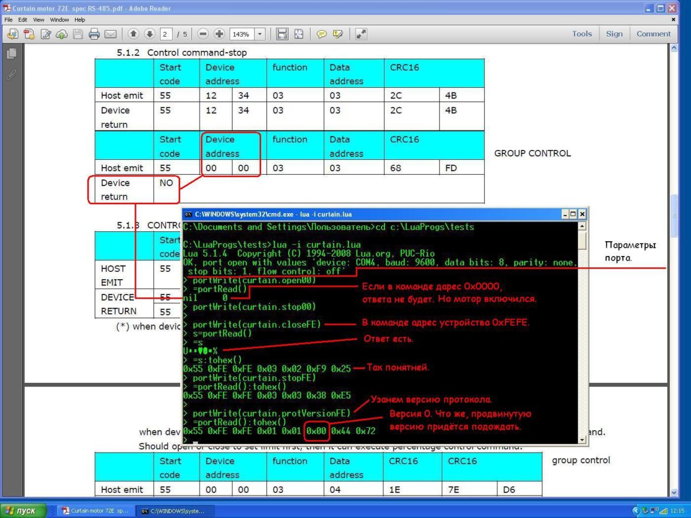The width and height of the screenshot is (691, 518).
Task: Click 'GROUP CONTROL' text in the PDF
Action: point(532,153)
